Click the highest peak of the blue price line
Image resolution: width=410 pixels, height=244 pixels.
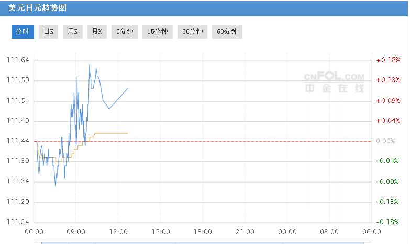[x=90, y=64]
